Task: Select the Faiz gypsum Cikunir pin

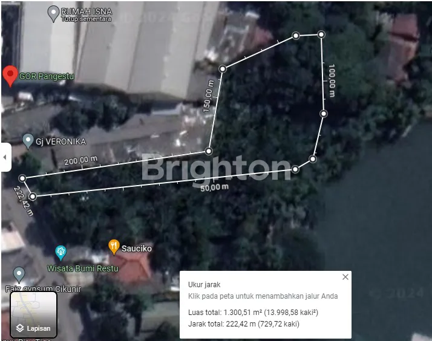Action: 19,274
